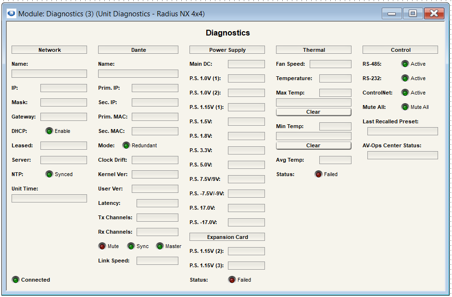452x297 pixels.
Task: Click the P.S. 1.5V field
Action: pyautogui.click(x=247, y=121)
